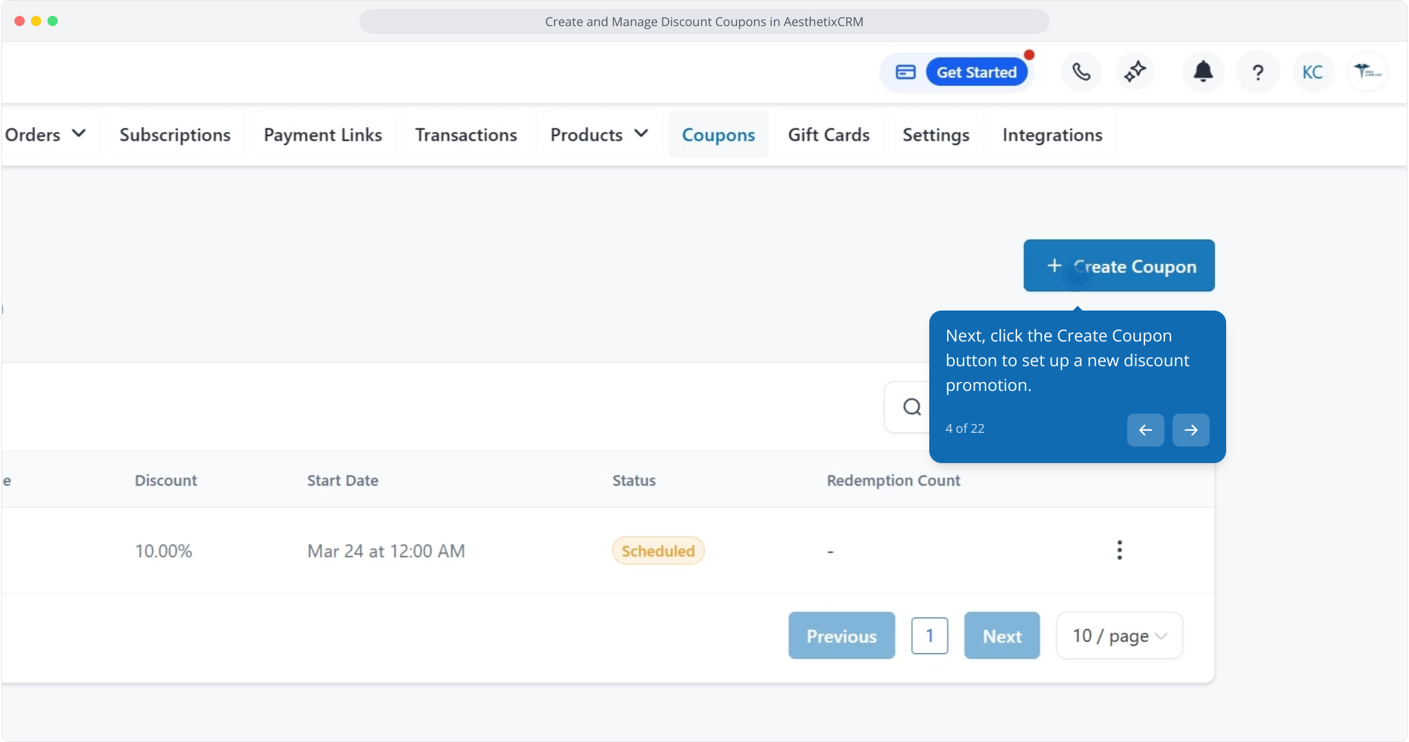This screenshot has height=742, width=1409.
Task: Click the company logo avatar
Action: coord(1367,72)
